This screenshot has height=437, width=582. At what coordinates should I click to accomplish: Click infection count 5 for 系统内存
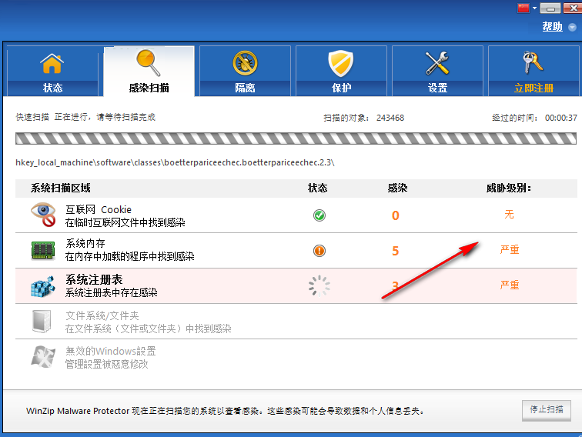[x=396, y=251]
